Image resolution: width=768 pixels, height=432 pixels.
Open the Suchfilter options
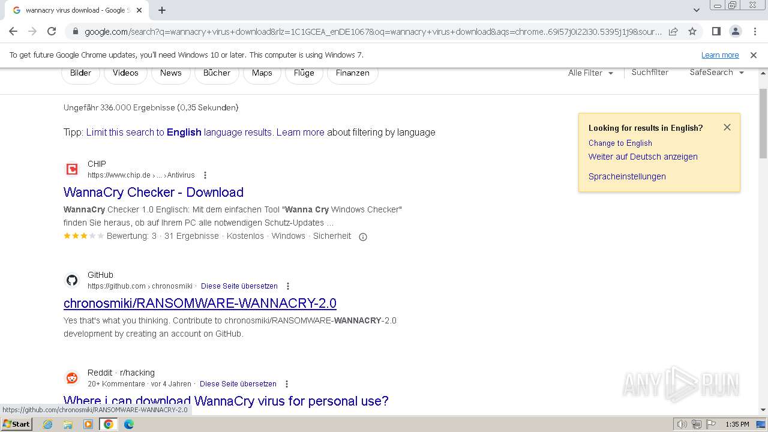(x=650, y=72)
